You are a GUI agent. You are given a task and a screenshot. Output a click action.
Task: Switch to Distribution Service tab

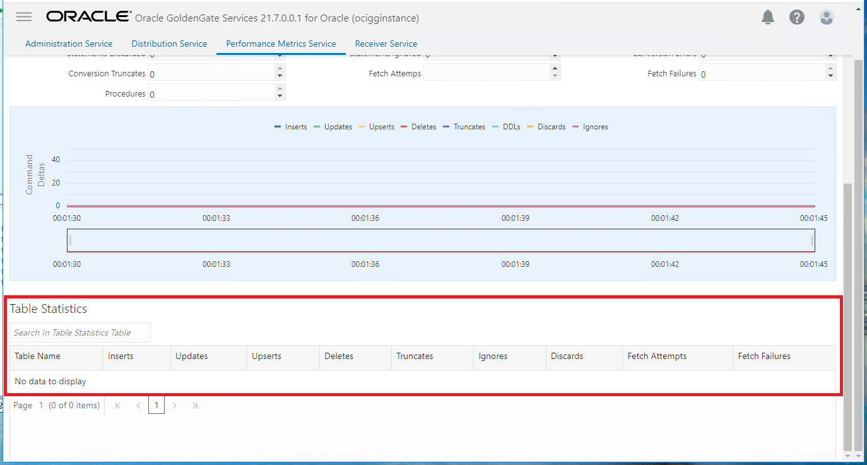pos(169,44)
